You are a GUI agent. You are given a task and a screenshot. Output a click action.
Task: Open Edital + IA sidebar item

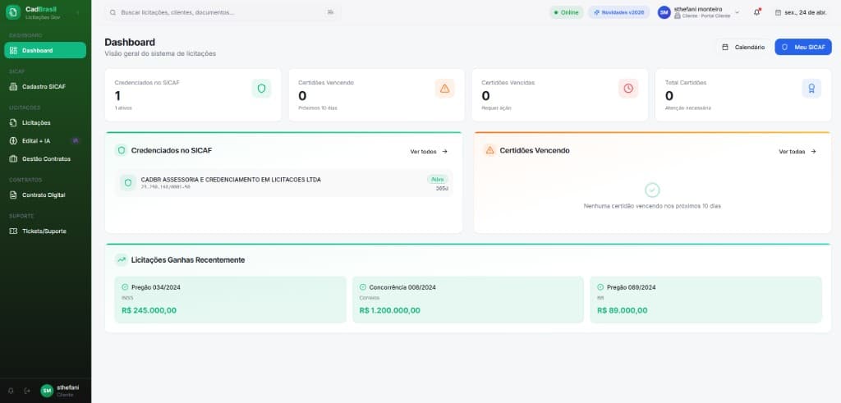click(45, 141)
